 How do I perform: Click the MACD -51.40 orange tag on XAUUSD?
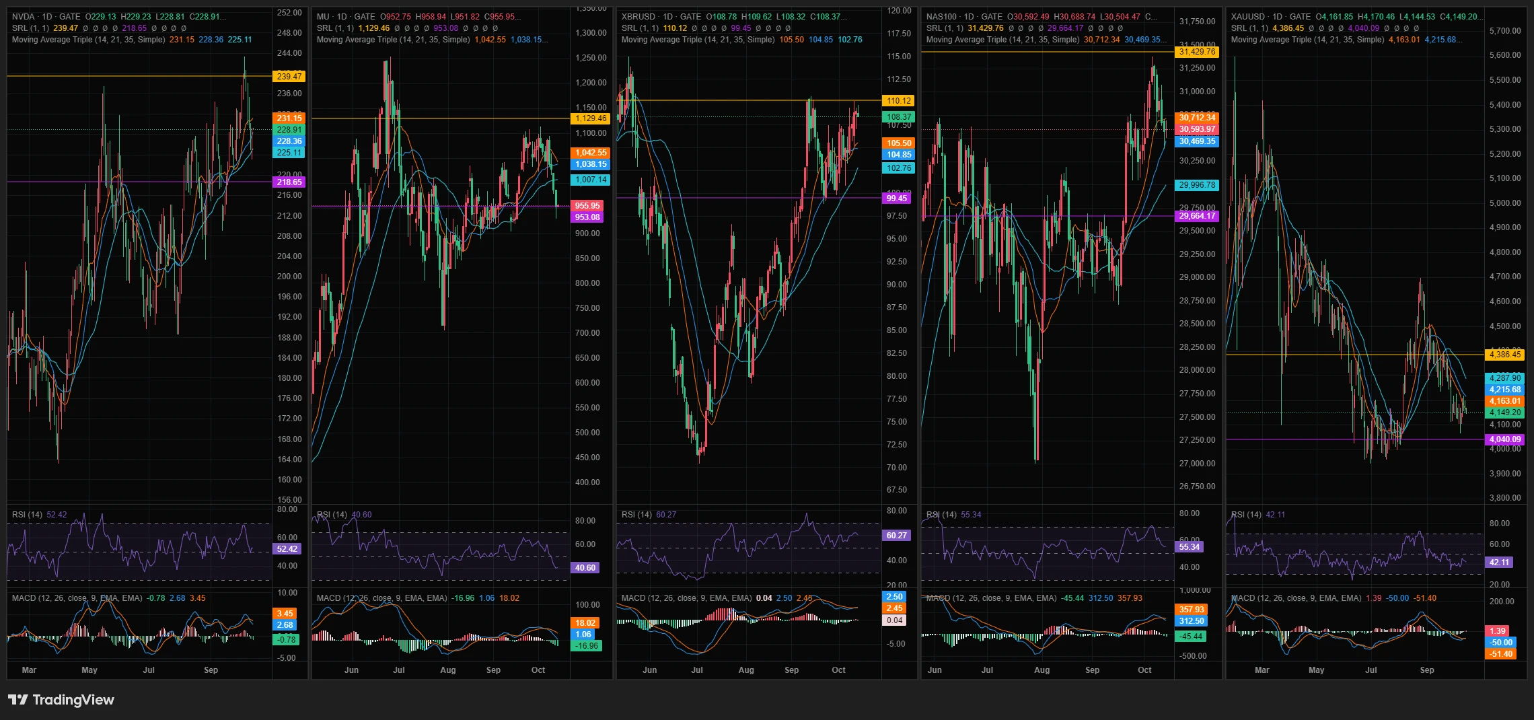1500,654
